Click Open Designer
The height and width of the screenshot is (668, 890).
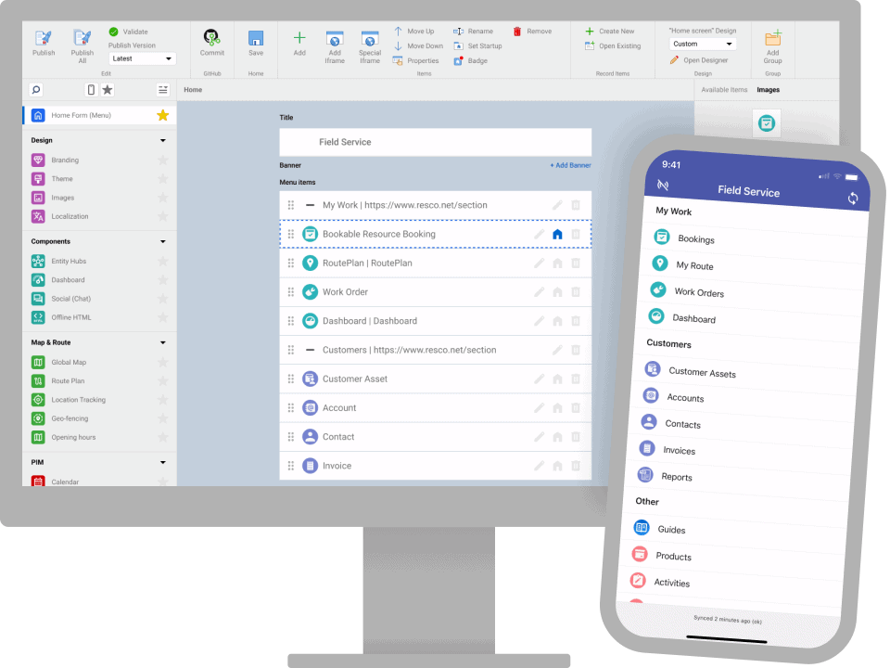[x=699, y=60]
